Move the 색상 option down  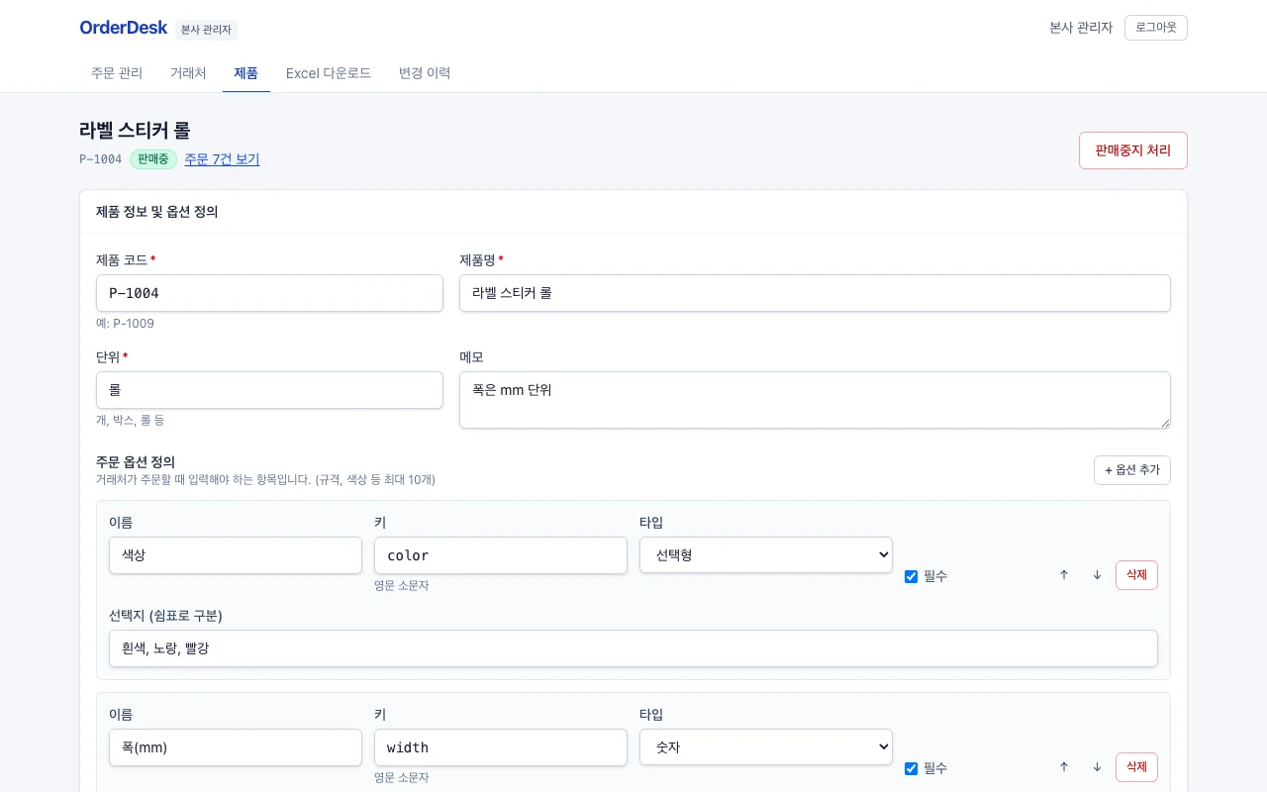(x=1097, y=575)
